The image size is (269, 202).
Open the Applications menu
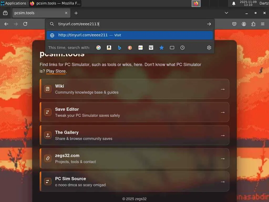pyautogui.click(x=14, y=3)
